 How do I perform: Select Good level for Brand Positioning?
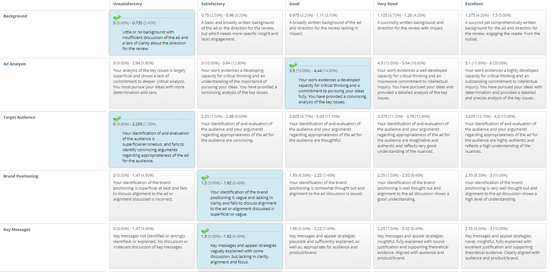click(328, 196)
